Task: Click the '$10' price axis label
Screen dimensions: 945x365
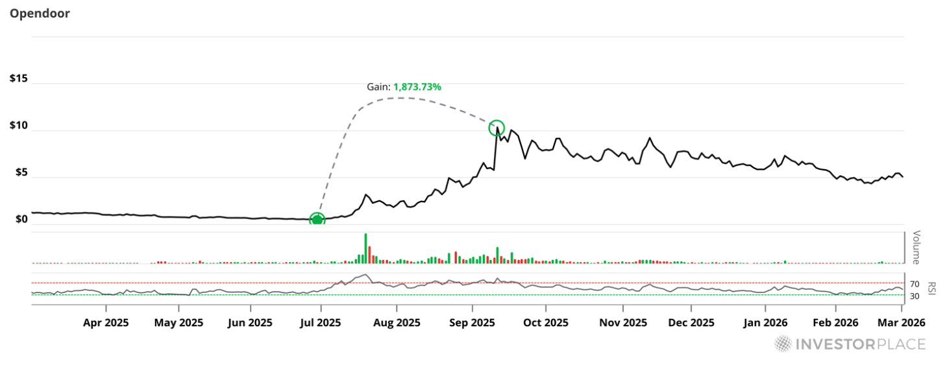Action: click(x=18, y=126)
